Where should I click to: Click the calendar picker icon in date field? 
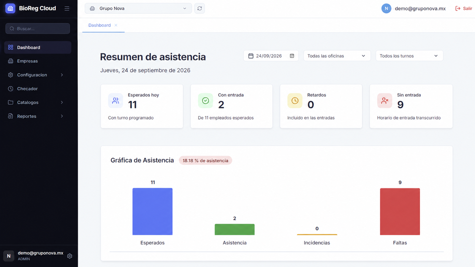(292, 56)
